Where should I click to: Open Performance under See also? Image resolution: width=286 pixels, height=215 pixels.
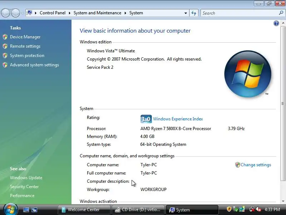(22, 196)
